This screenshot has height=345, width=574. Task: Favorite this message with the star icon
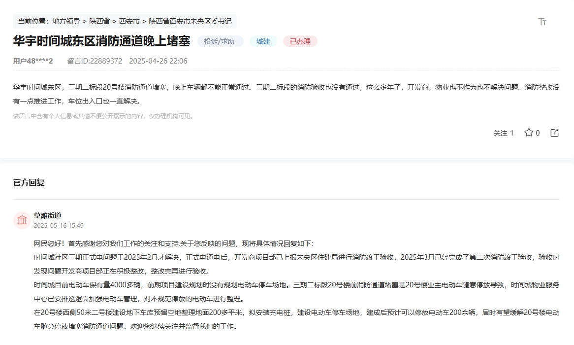coord(529,133)
